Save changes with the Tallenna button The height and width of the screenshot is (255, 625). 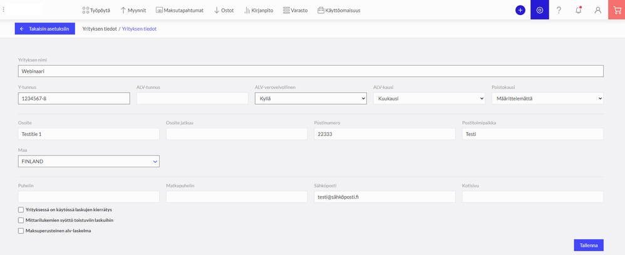pos(588,246)
